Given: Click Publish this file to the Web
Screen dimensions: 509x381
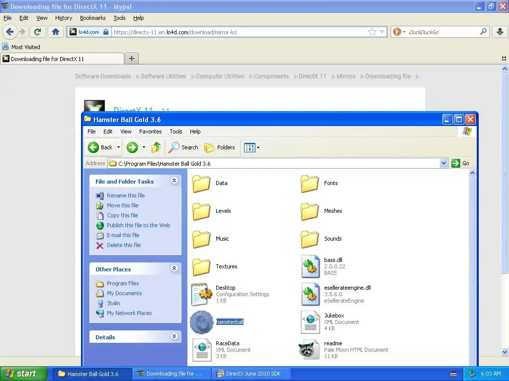Looking at the screenshot, I should (x=138, y=225).
